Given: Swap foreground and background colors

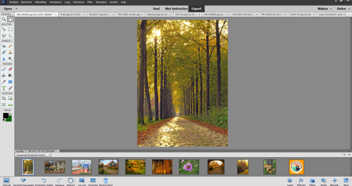Looking at the screenshot, I should click(x=10, y=114).
